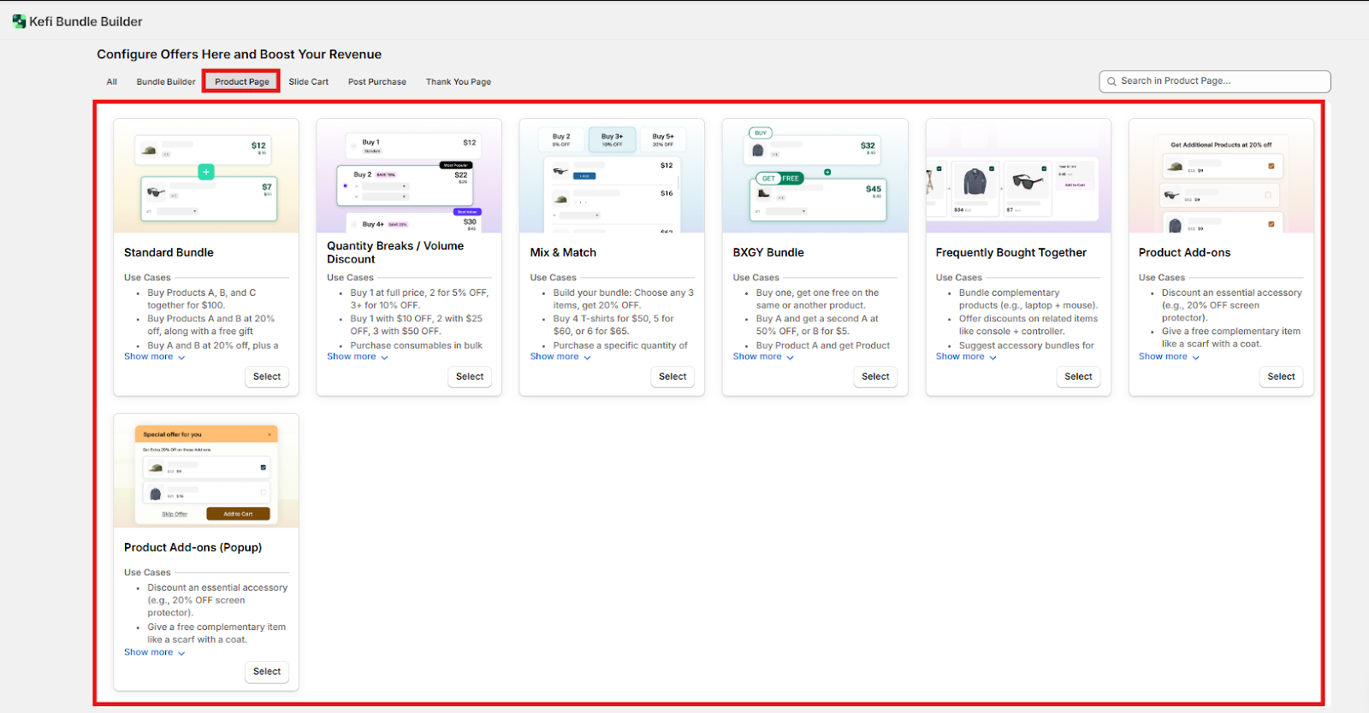
Task: Click the Standard Bundle preview image
Action: [206, 176]
